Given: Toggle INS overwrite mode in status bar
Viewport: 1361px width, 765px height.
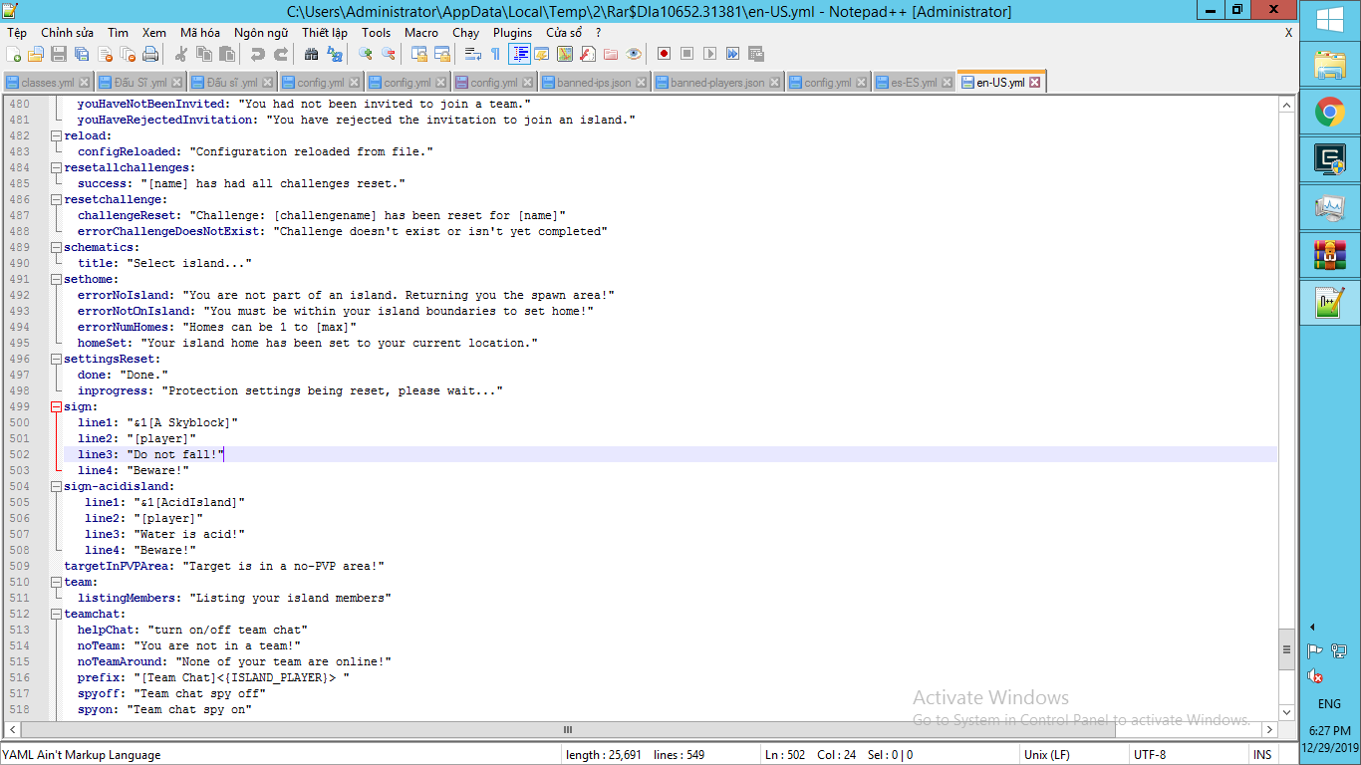Looking at the screenshot, I should tap(1262, 755).
